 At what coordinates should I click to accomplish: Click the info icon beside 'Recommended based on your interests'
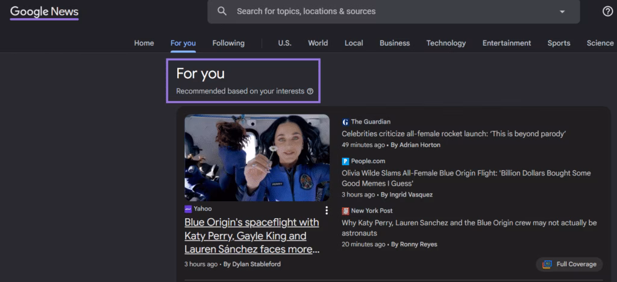pyautogui.click(x=310, y=92)
